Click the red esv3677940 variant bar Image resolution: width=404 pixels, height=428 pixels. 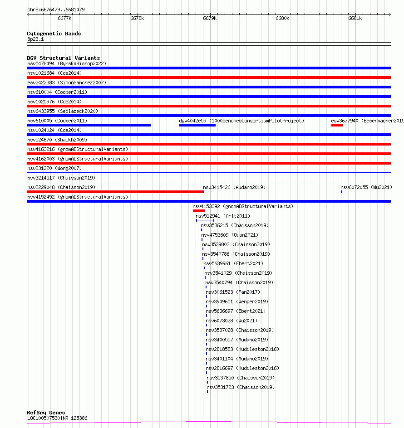click(x=337, y=125)
